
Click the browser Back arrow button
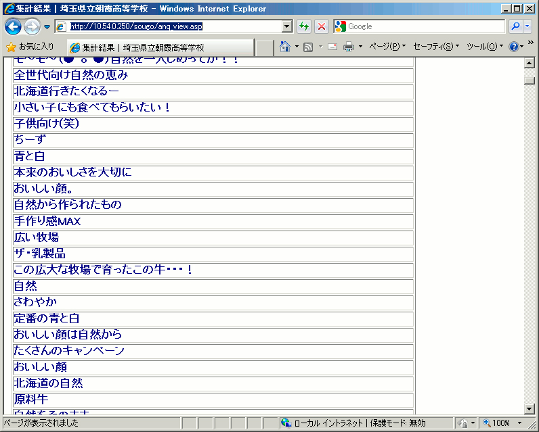13,26
